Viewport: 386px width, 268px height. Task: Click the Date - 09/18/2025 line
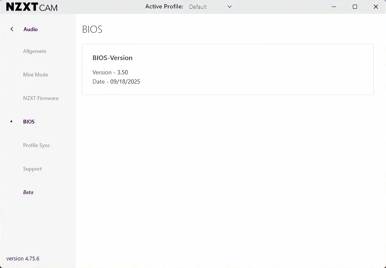116,81
